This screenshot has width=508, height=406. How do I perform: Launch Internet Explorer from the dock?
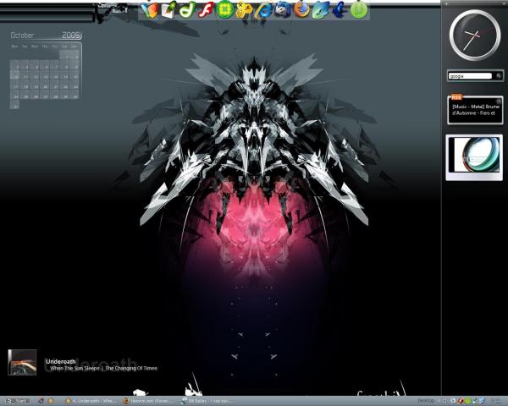click(x=263, y=10)
